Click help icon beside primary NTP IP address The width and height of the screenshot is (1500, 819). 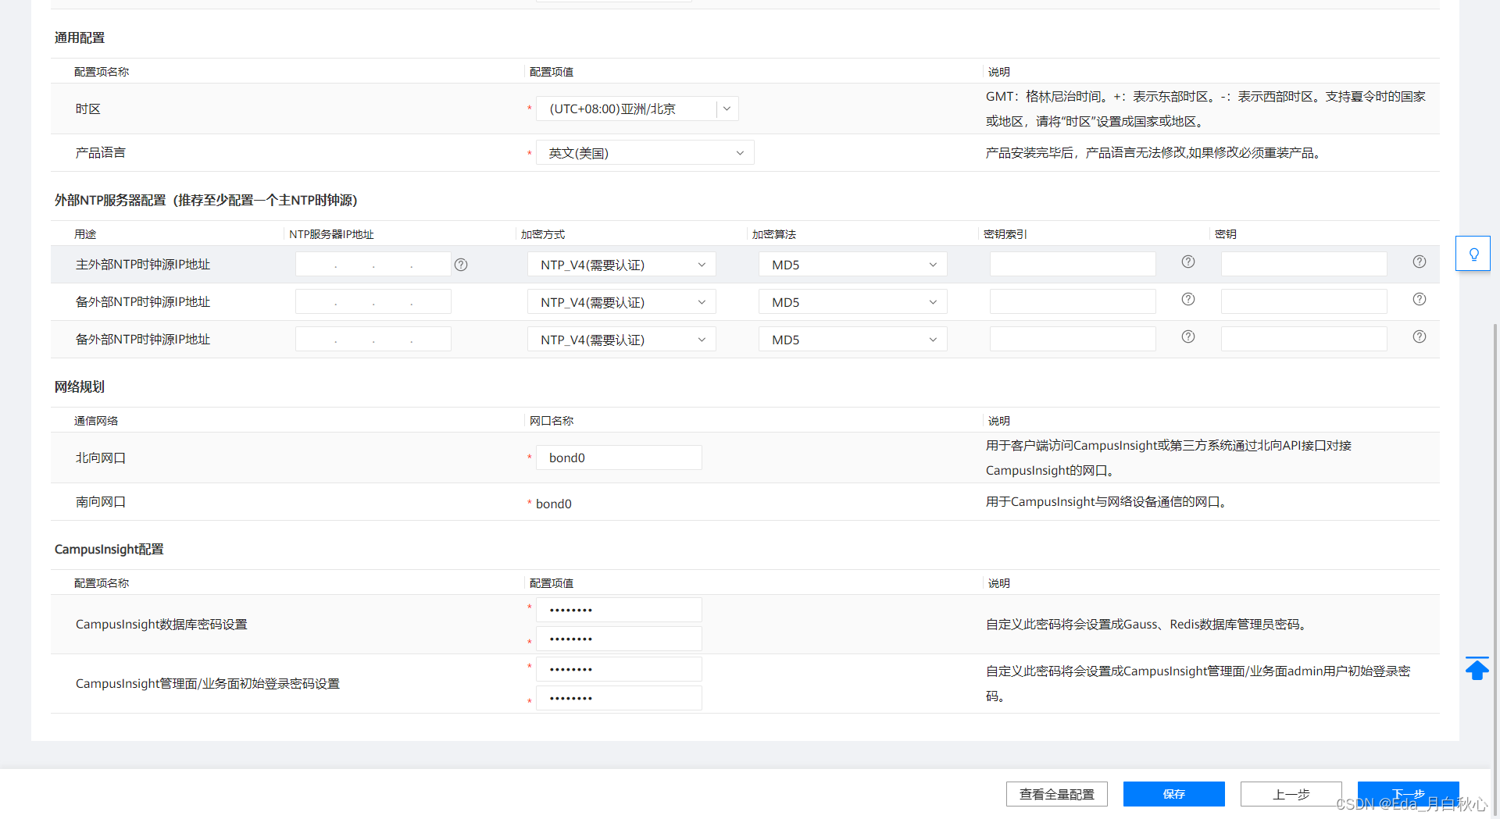click(x=461, y=265)
